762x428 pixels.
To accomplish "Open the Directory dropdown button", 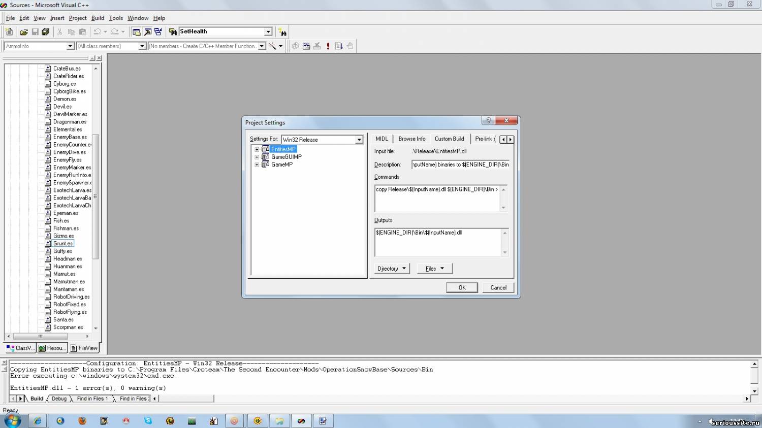I will point(392,269).
